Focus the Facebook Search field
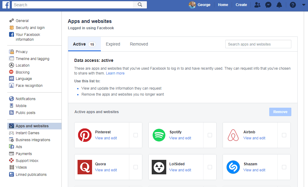The width and height of the screenshot is (308, 187). pos(72,5)
